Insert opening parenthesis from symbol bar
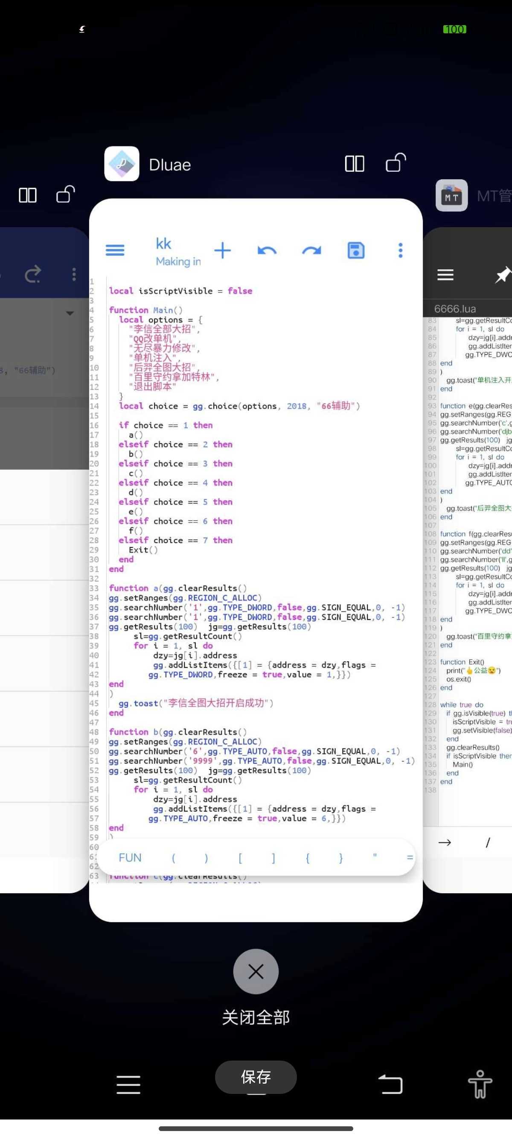Screen dimensions: 512x1140 173,858
